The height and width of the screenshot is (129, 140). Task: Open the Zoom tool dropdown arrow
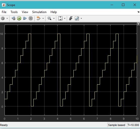pos(54,19)
